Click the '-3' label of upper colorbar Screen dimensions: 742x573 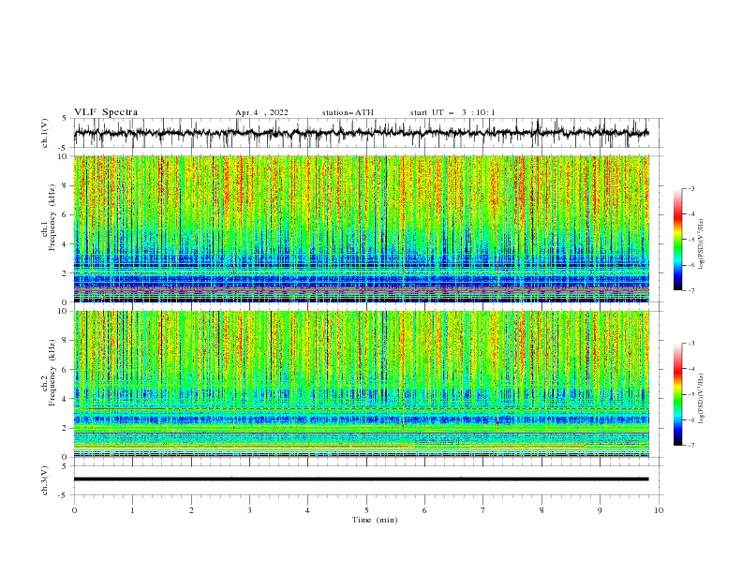pyautogui.click(x=690, y=188)
